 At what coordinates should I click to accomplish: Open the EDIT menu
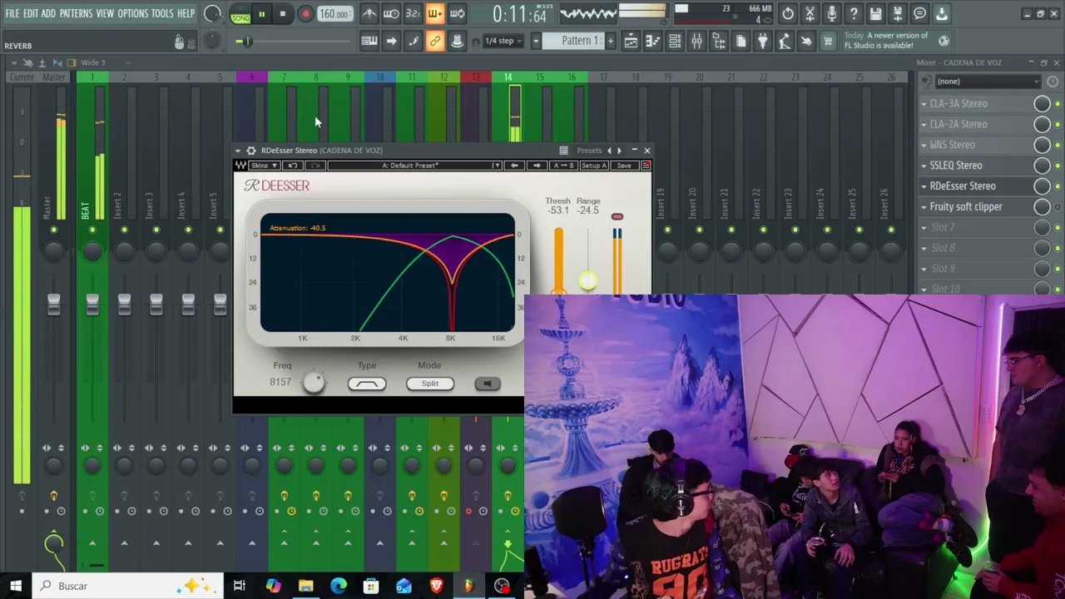30,13
